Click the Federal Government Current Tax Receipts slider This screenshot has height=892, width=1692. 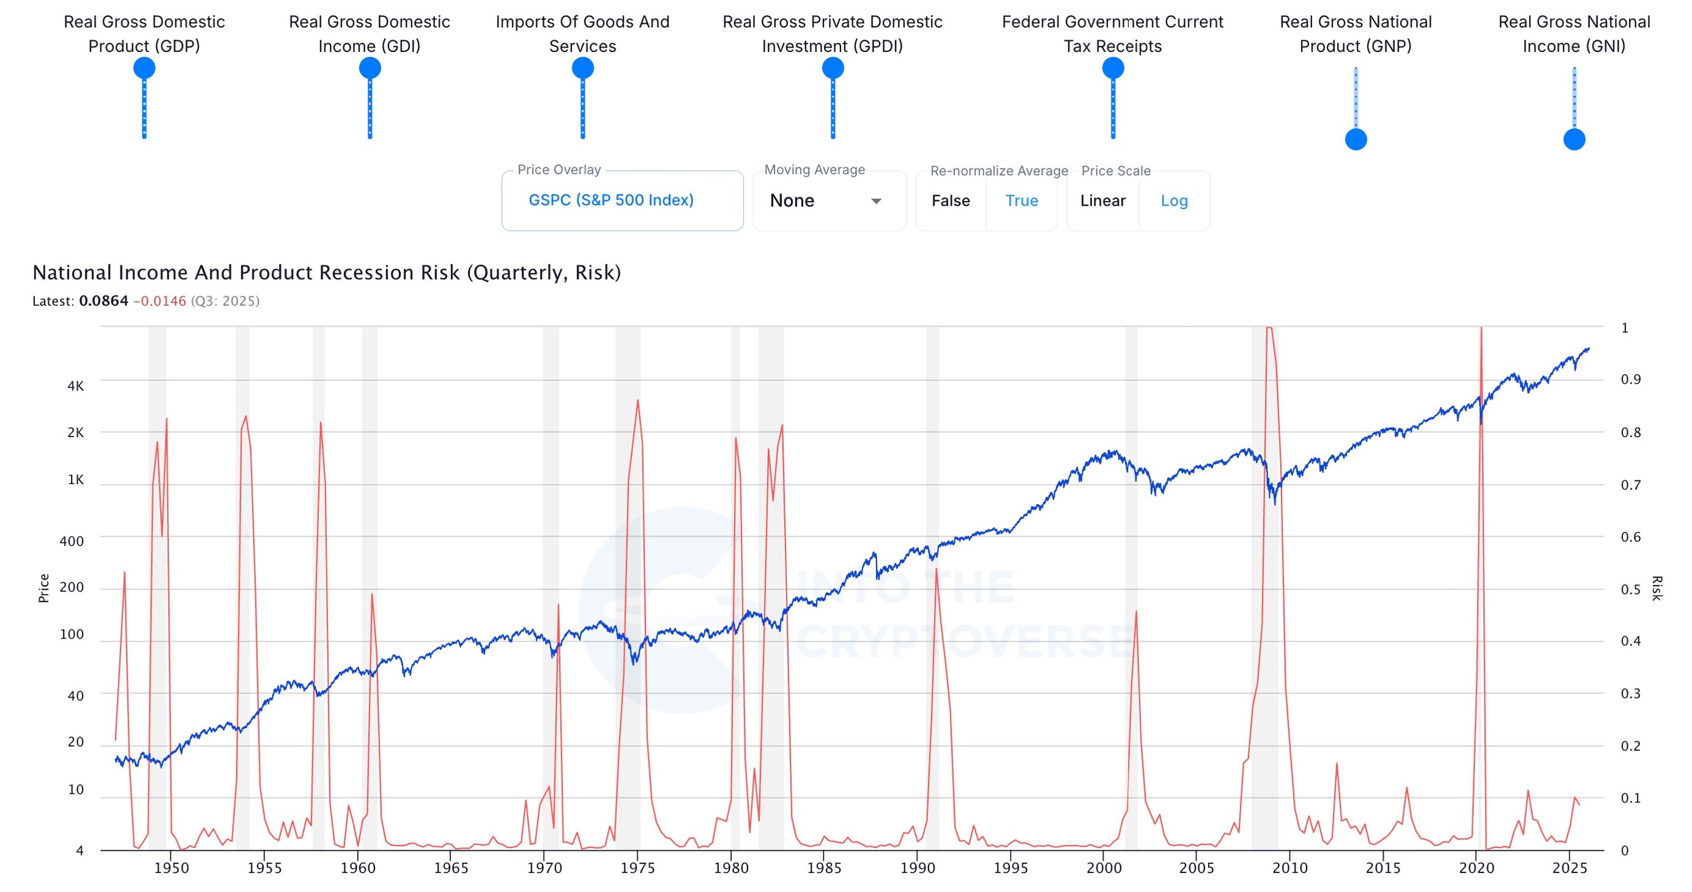(x=1113, y=68)
